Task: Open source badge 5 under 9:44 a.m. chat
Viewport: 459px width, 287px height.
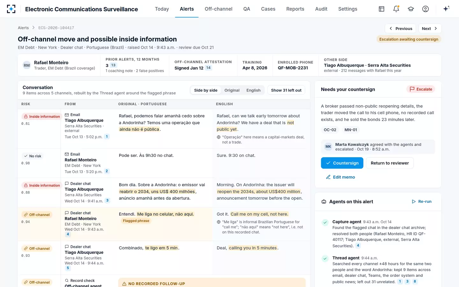Action: coord(68,268)
